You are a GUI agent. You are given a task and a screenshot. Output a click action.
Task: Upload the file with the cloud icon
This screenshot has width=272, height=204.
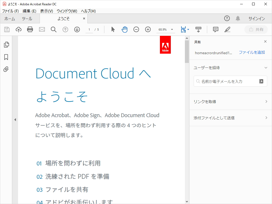(x=18, y=29)
